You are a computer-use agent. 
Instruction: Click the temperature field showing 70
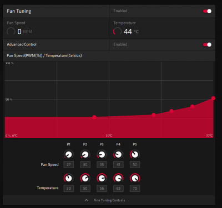pos(135,189)
